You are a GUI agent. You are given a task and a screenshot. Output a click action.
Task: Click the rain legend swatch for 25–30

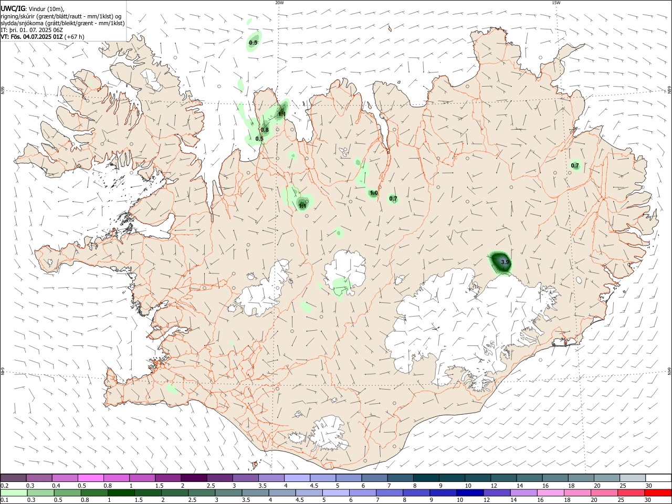[x=631, y=492]
